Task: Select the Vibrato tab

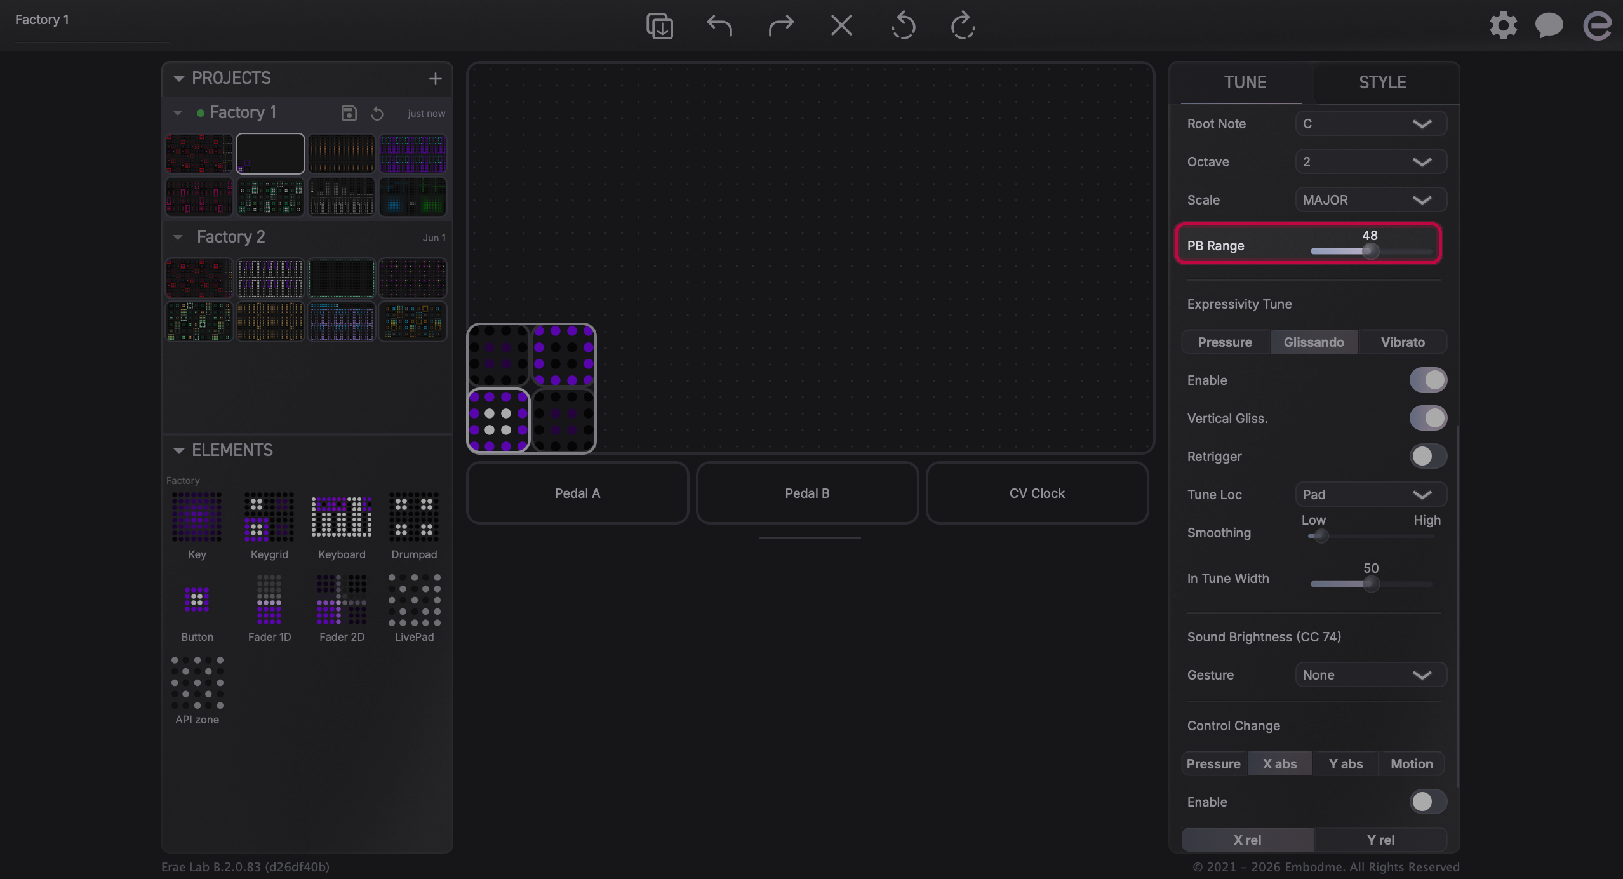Action: [1403, 342]
